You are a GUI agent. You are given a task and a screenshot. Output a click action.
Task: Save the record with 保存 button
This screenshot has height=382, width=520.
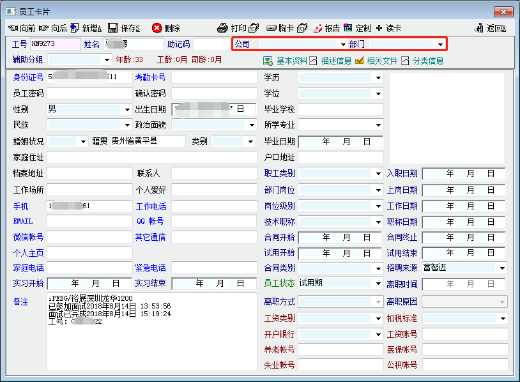click(124, 28)
